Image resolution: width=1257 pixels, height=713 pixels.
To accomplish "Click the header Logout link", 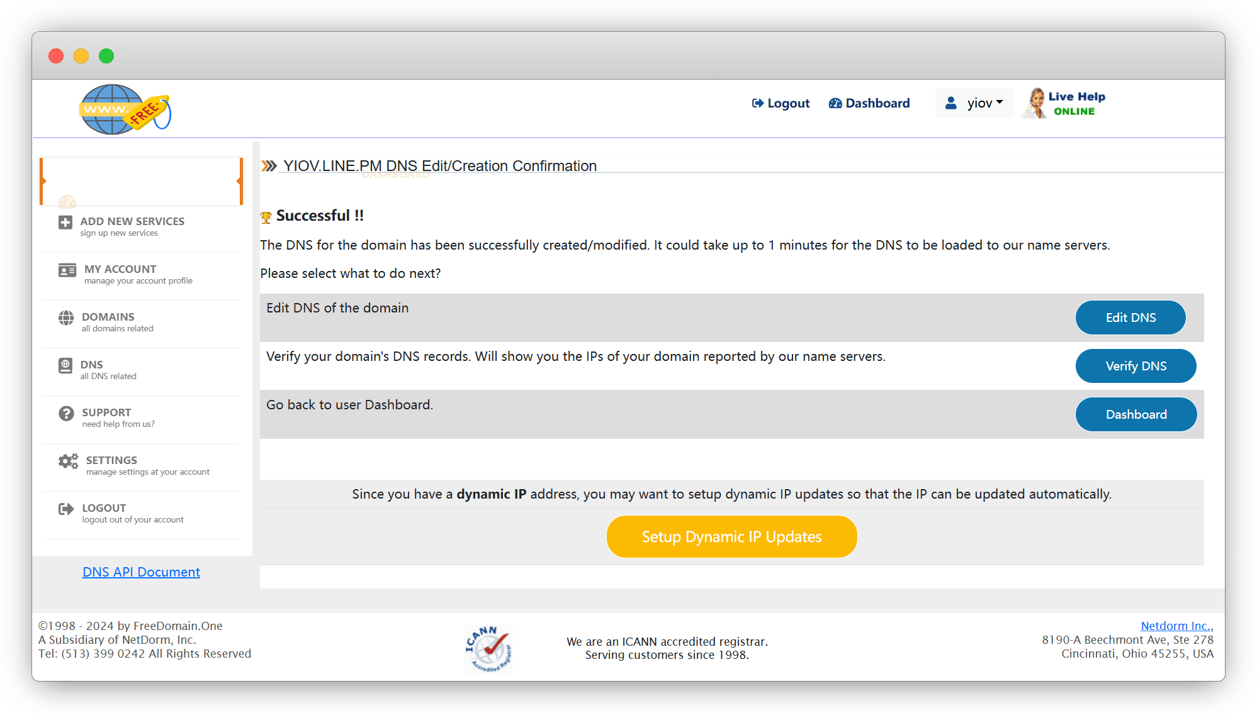I will tap(781, 103).
